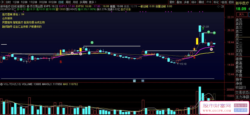Screen dimensions: 250x115
Task: Toggle the right info panel icon
Action: (222, 6)
